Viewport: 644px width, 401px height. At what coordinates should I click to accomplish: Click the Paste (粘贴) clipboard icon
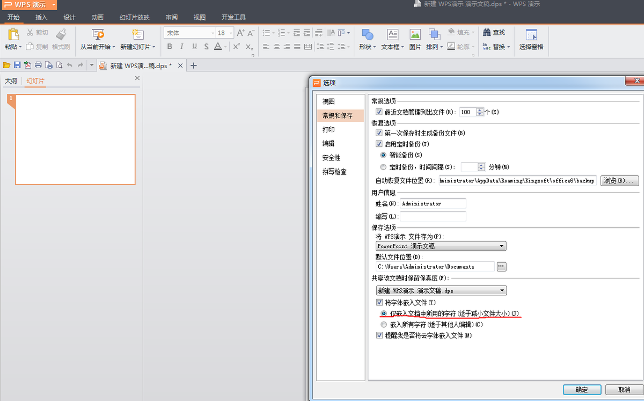coord(13,35)
